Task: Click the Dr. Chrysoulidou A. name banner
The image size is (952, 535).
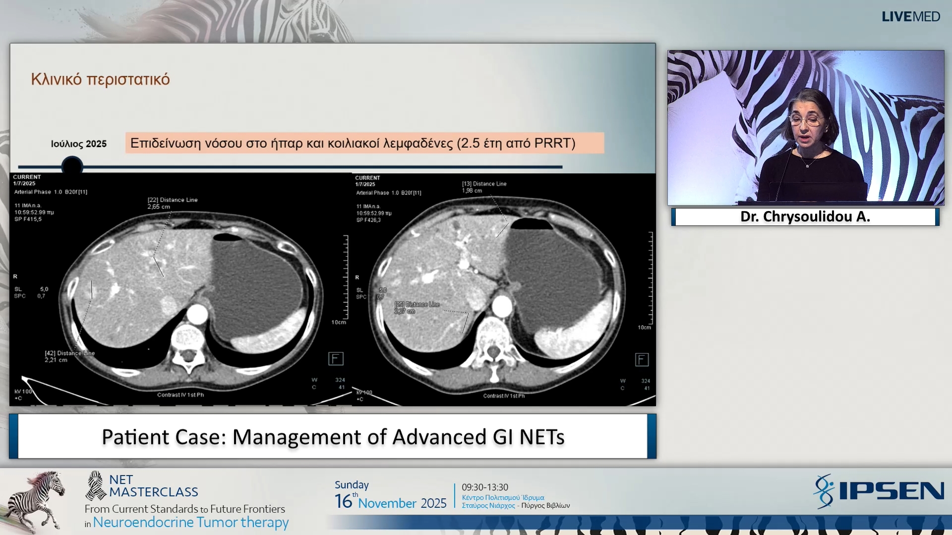Action: [x=804, y=216]
